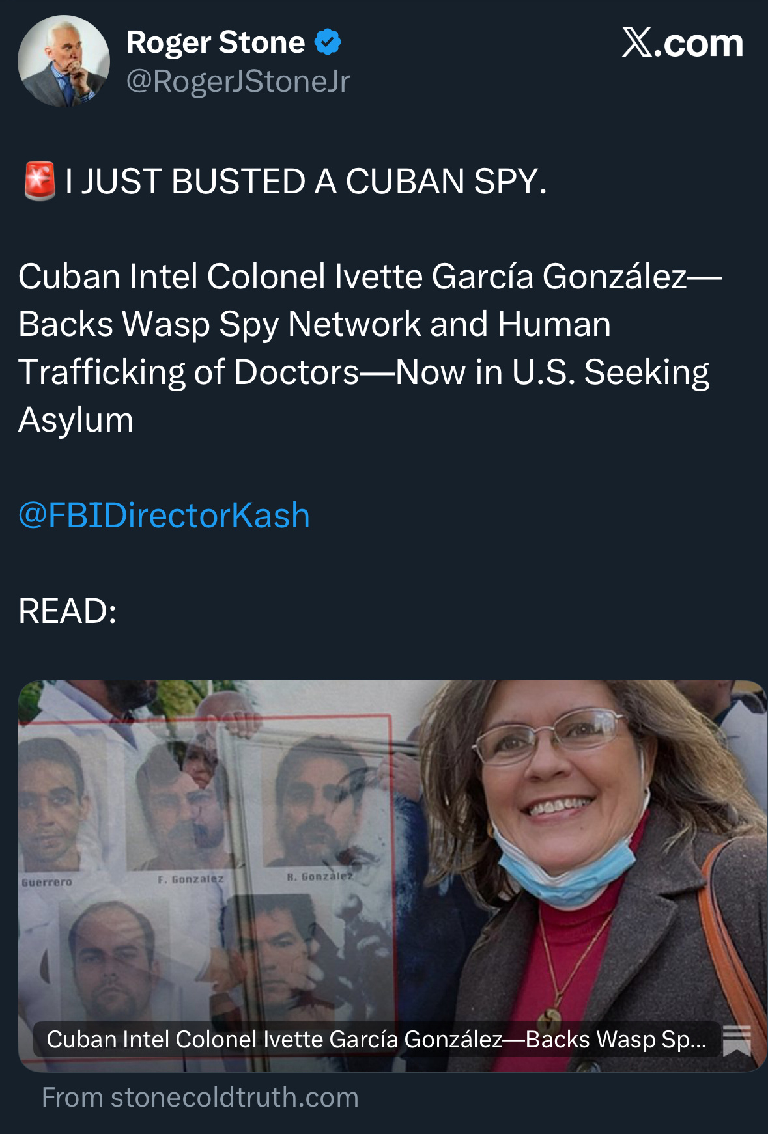This screenshot has height=1134, width=768.
Task: Open the link preview image of smiling woman
Action: click(392, 876)
